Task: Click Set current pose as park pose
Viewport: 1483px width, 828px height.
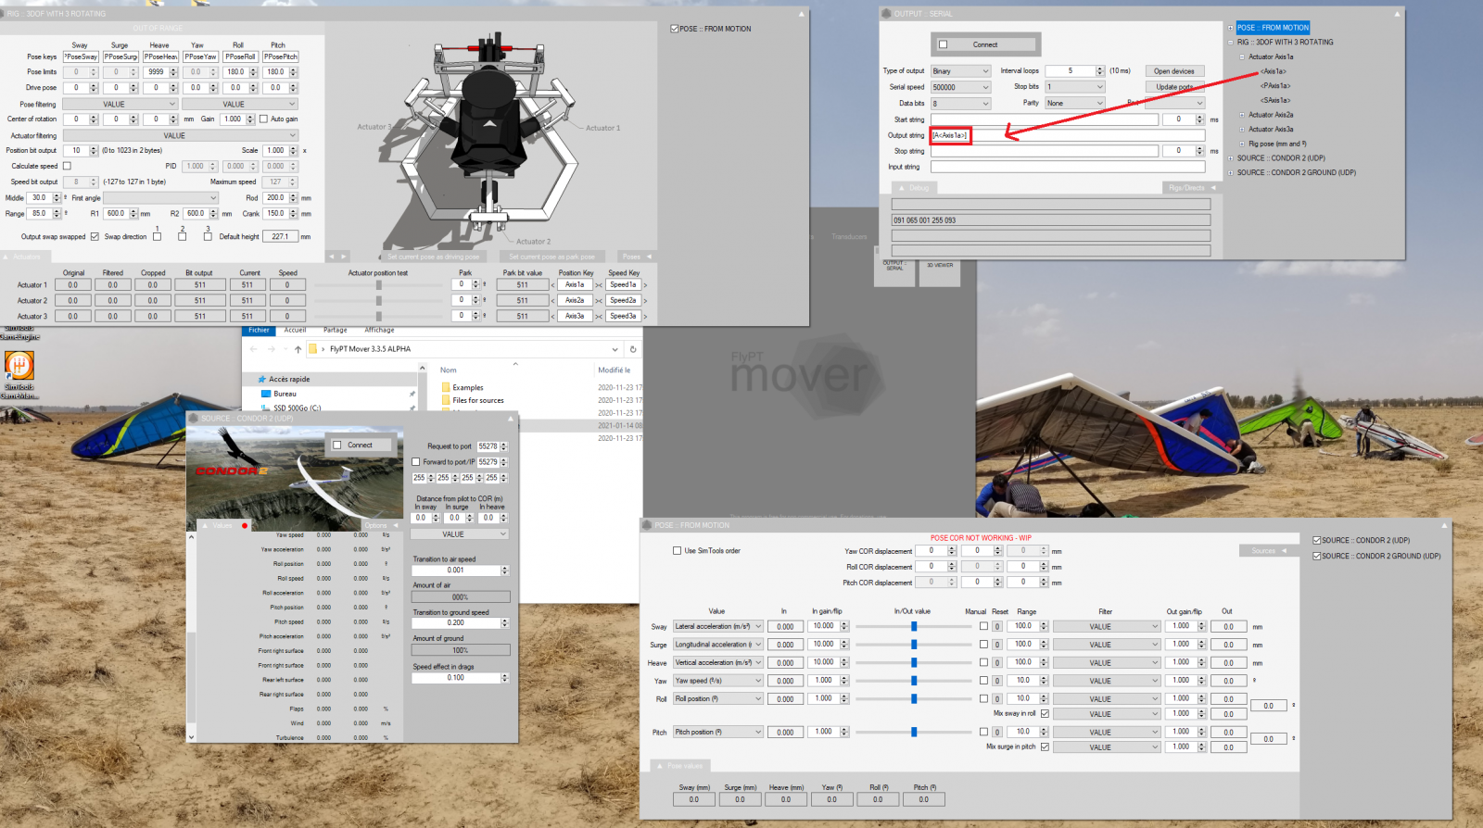Action: 552,257
